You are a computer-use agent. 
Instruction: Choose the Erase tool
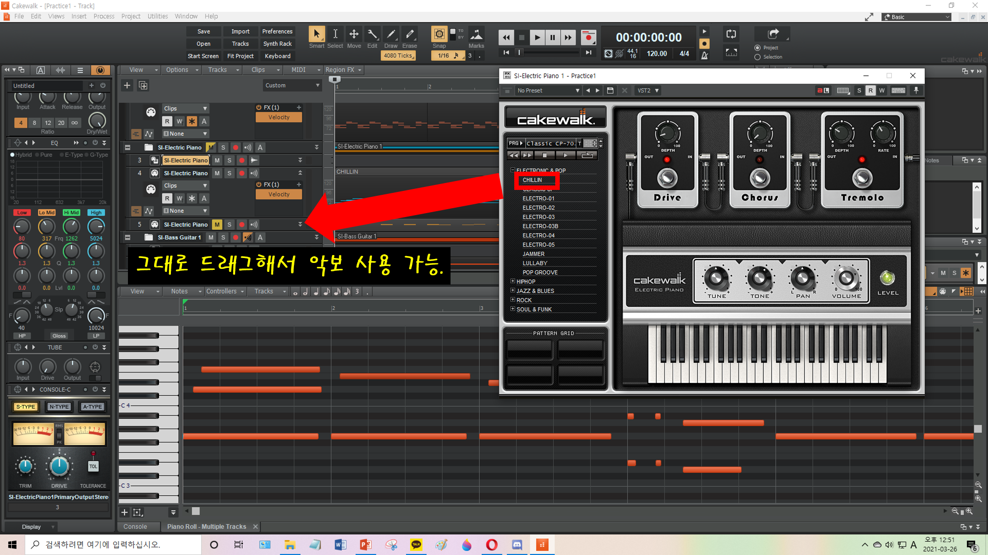point(410,35)
